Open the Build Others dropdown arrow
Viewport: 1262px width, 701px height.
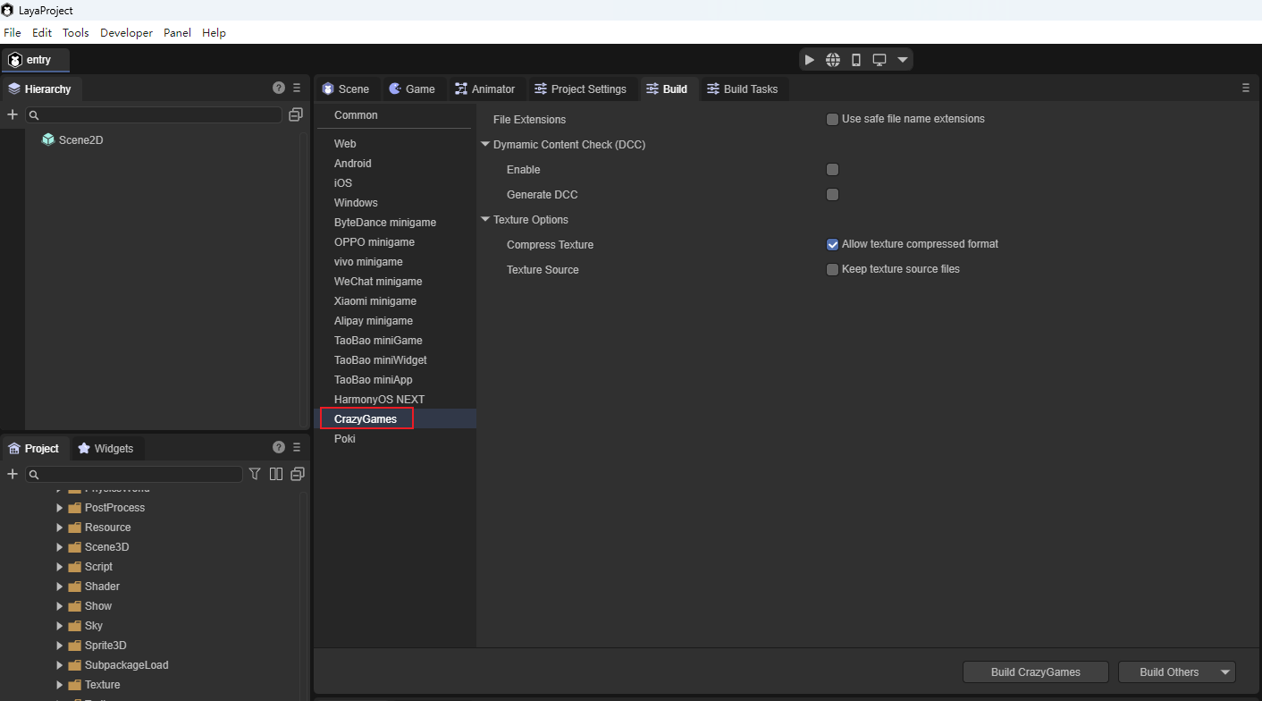tap(1226, 672)
